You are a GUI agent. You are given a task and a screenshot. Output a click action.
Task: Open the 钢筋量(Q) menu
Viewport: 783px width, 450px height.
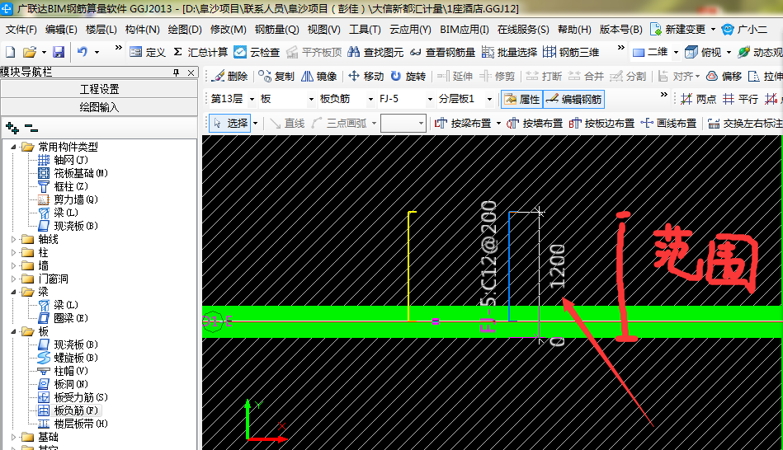[x=276, y=30]
